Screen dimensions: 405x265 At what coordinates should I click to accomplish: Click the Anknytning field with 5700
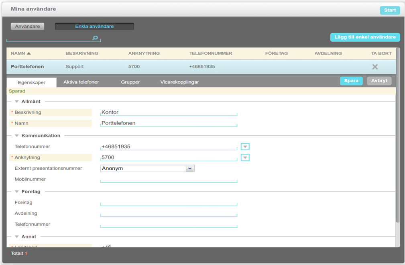(169, 157)
